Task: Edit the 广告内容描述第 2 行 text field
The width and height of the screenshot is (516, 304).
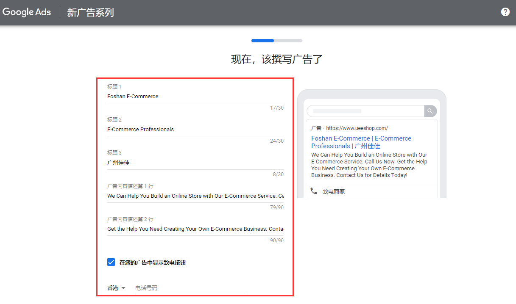Action: (195, 229)
